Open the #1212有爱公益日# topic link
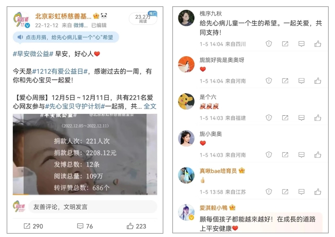This screenshot has height=237, width=335. point(60,71)
